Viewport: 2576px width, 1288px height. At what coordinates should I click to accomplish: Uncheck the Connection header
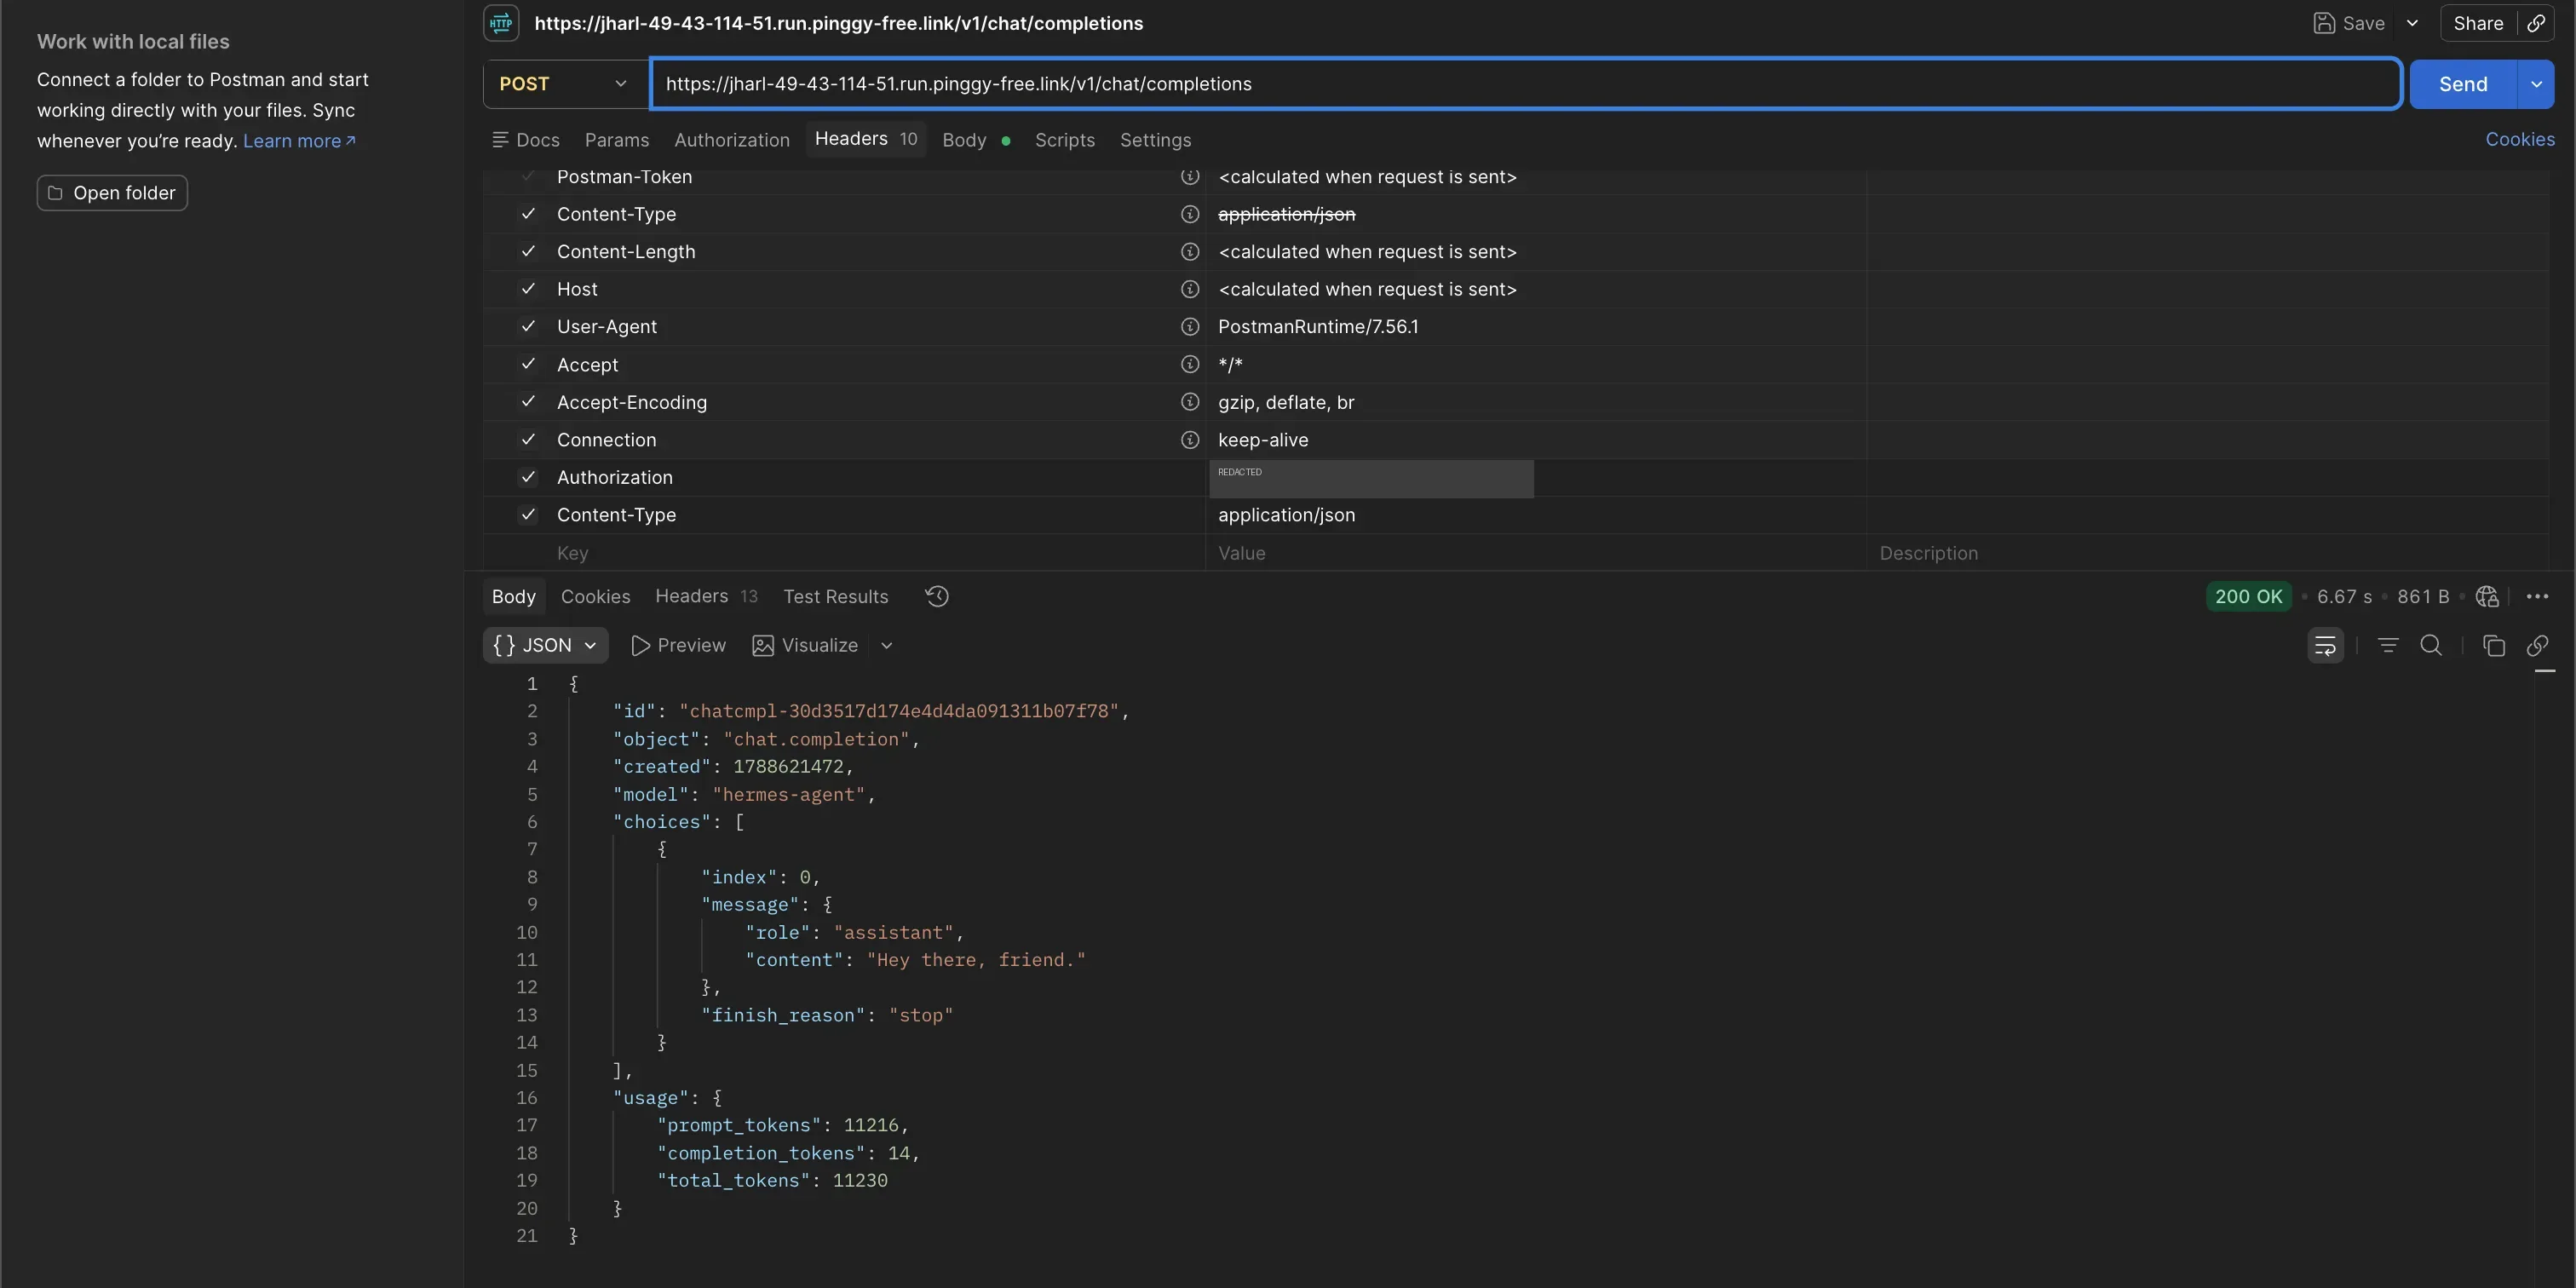click(x=528, y=440)
